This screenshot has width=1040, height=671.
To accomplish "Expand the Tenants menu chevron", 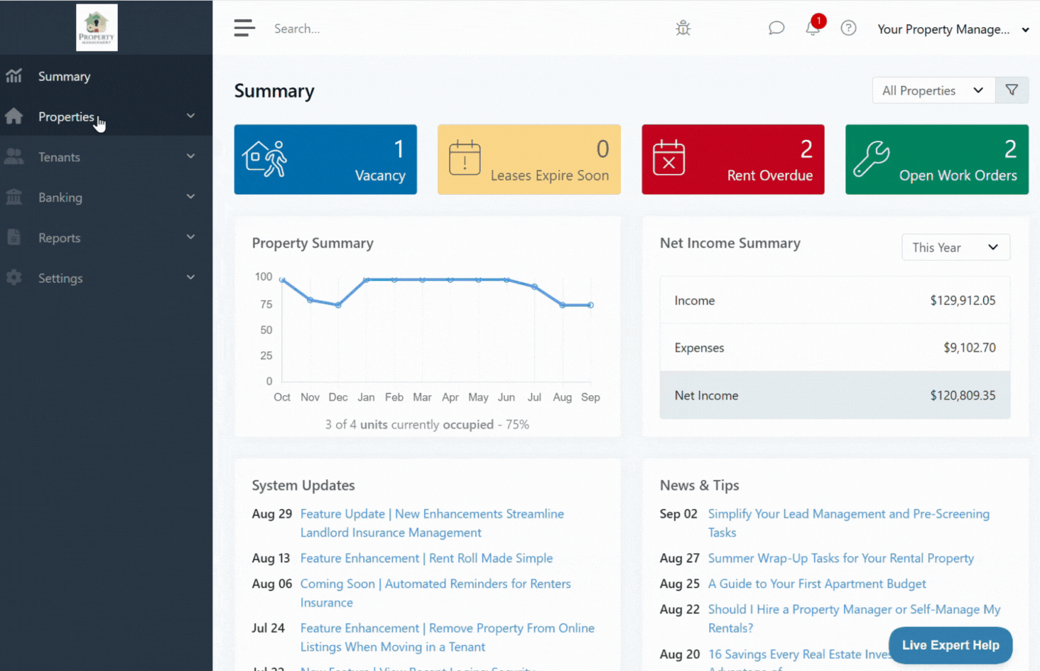I will [x=190, y=156].
